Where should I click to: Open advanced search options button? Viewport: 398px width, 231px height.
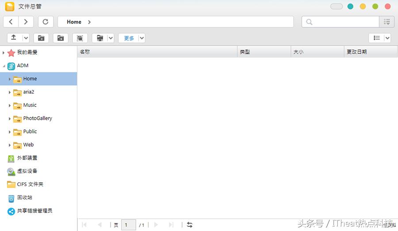tap(387, 22)
